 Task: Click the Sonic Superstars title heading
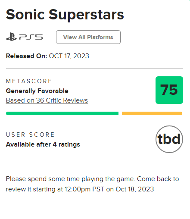point(65,15)
